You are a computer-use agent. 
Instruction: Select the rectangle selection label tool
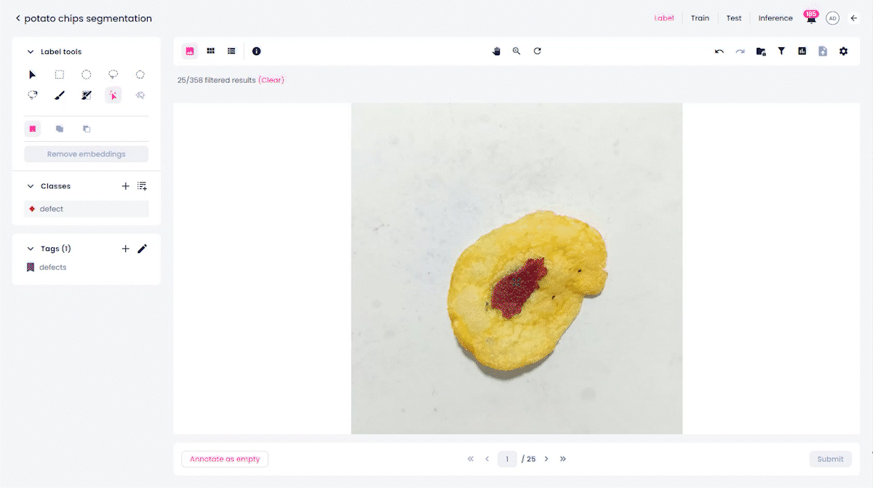(60, 74)
